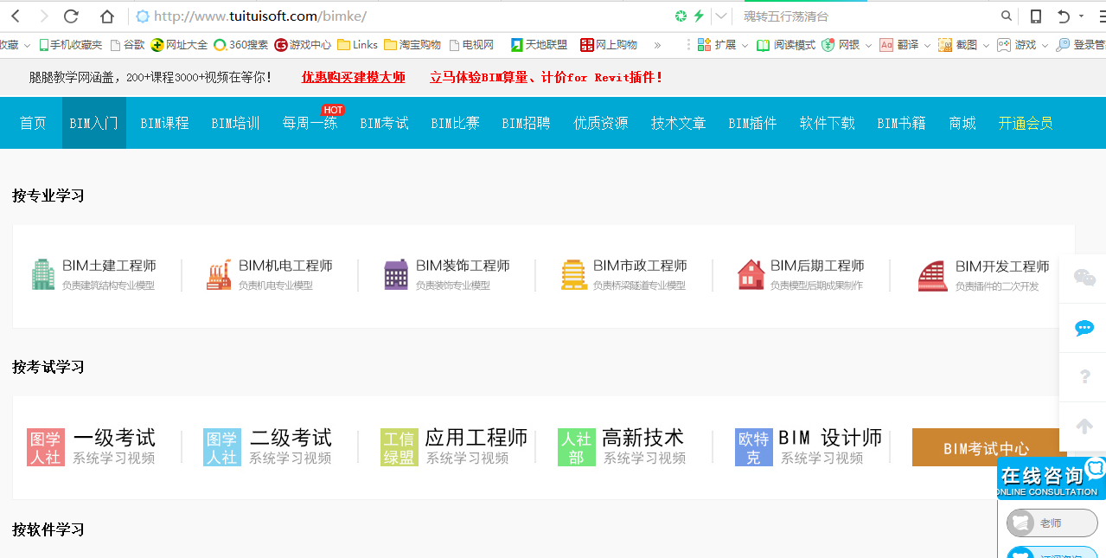
Task: Open the 网上购物 bookmark
Action: coord(609,45)
